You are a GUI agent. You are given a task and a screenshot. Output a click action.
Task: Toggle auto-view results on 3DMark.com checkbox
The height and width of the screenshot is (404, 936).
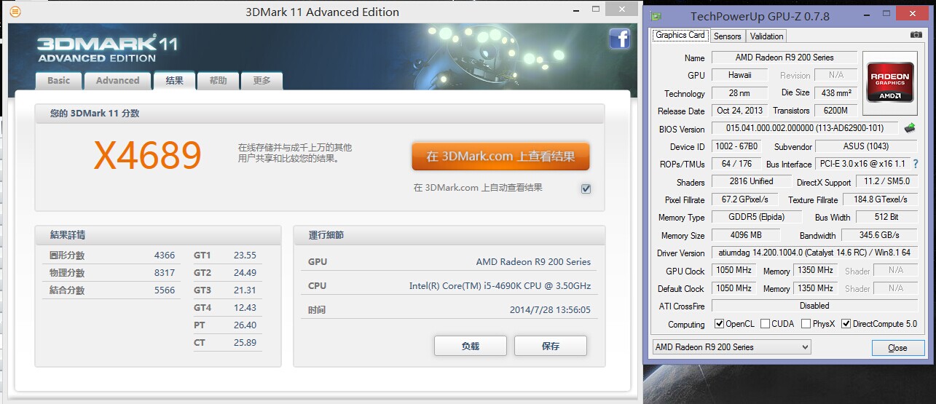pos(586,189)
